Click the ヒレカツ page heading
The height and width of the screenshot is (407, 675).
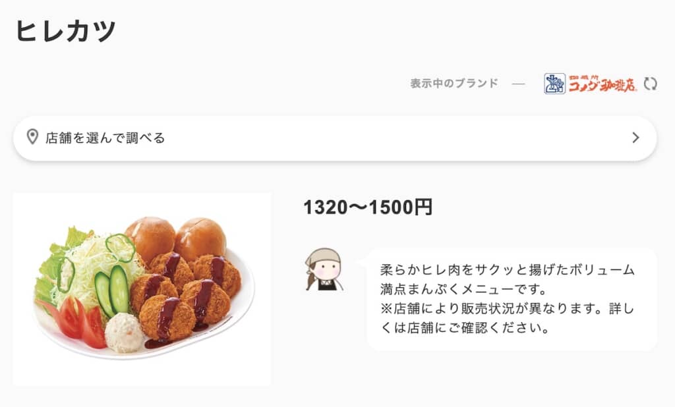coord(65,31)
